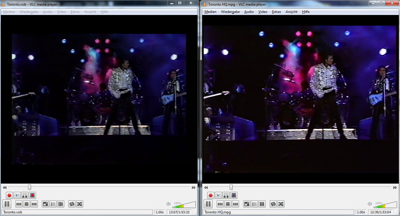
Task: Pause the Toronto HQ.mpg video
Action: click(208, 204)
